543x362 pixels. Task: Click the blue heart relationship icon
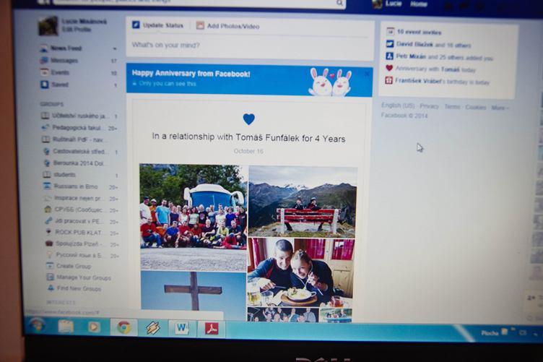[x=249, y=119]
